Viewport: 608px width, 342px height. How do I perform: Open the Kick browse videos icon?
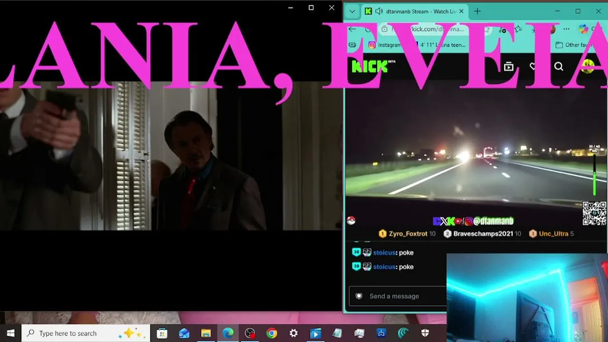click(509, 66)
